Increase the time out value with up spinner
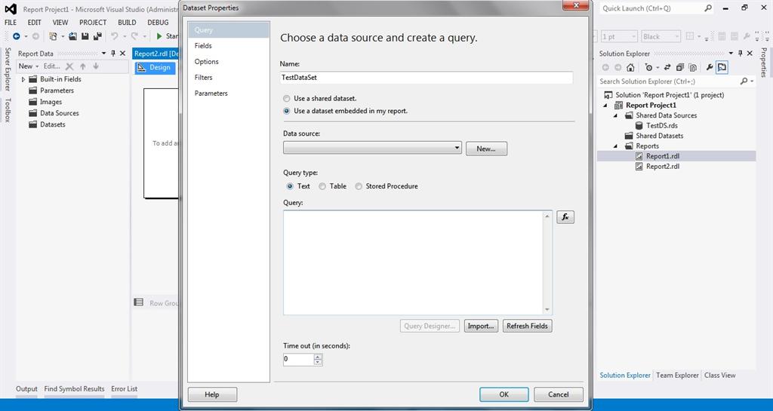The height and width of the screenshot is (411, 773). (318, 357)
